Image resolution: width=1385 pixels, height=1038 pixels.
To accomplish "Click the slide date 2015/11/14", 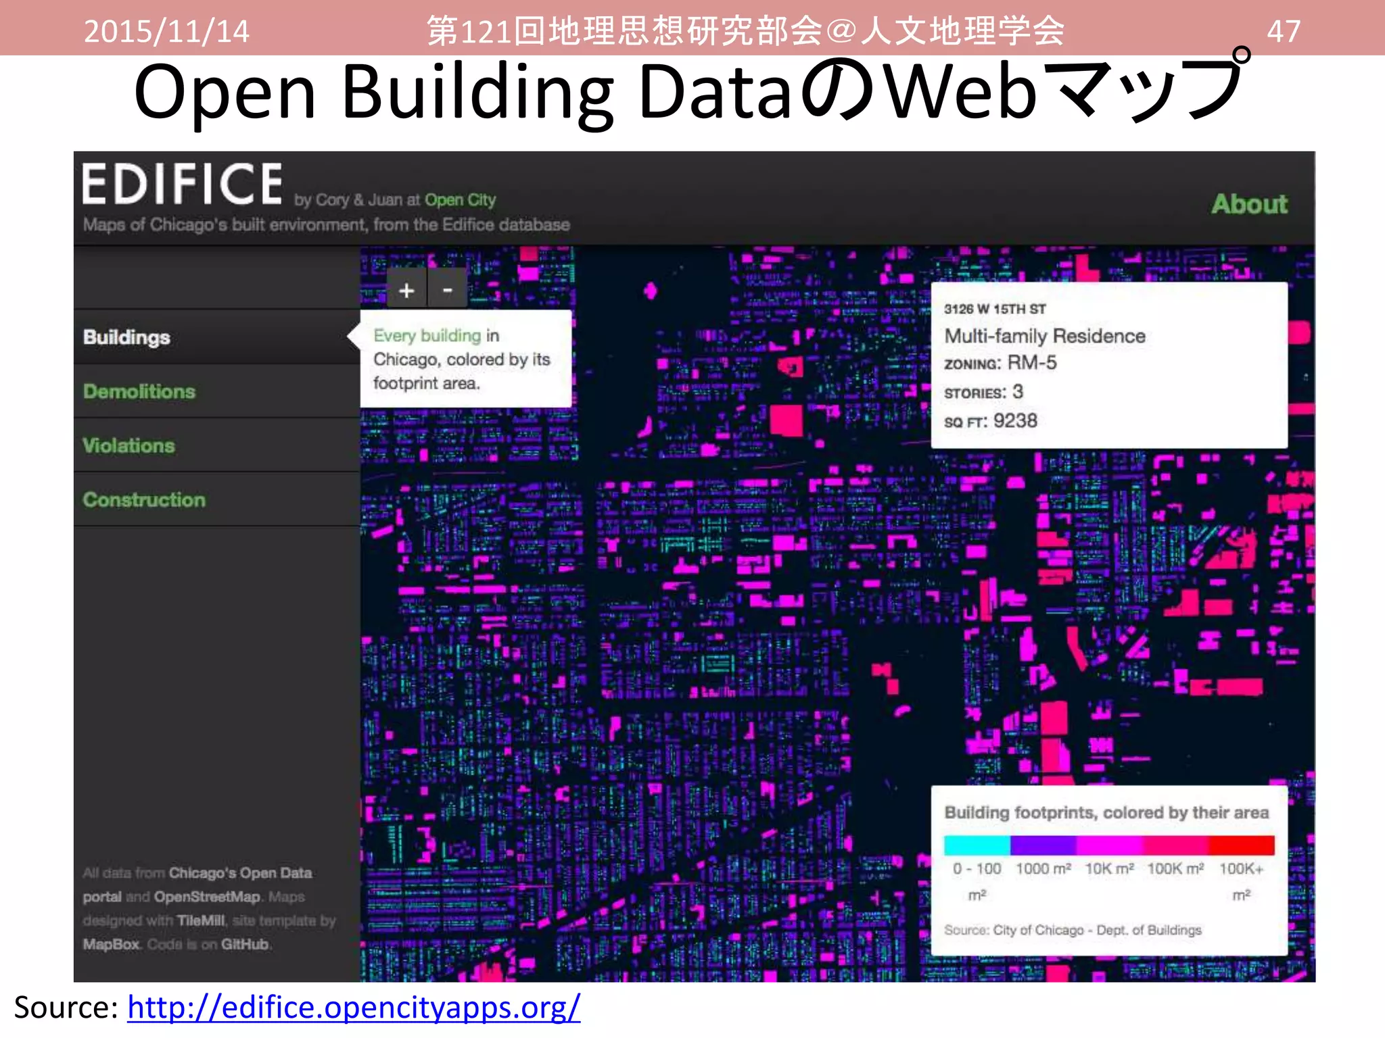I will tap(166, 31).
